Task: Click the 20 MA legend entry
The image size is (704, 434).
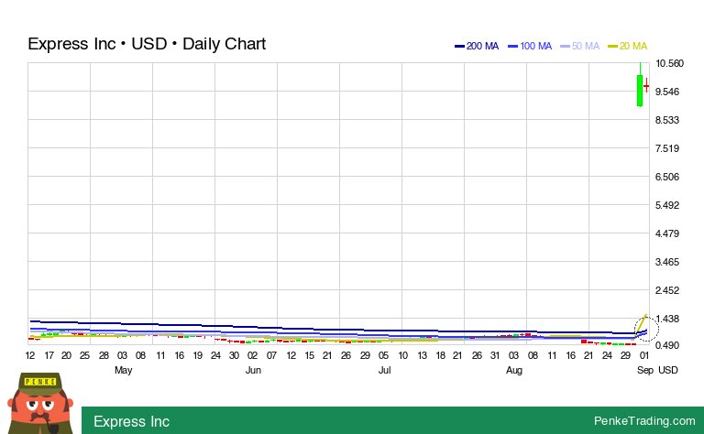Action: tap(627, 46)
